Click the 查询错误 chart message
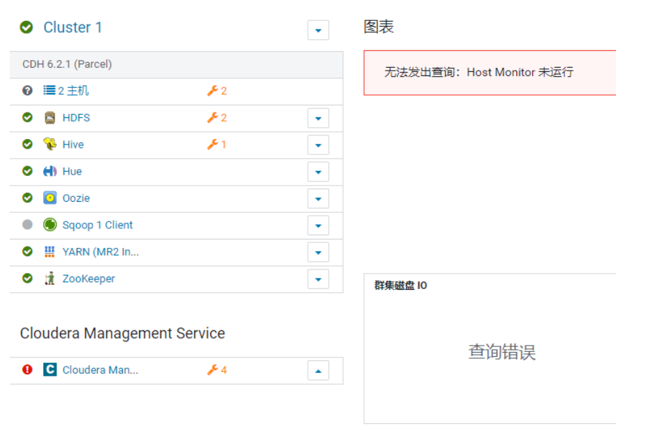 coord(501,352)
